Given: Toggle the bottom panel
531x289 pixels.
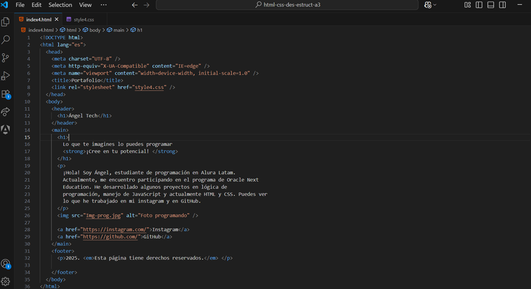Looking at the screenshot, I should (x=491, y=5).
